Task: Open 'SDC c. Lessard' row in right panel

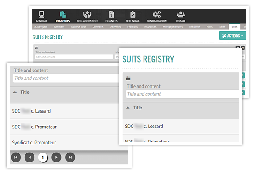Action: 181,127
